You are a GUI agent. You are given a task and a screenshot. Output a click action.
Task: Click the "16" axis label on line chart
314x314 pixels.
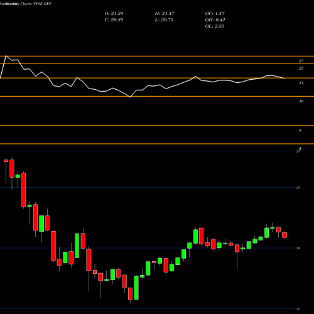tap(301, 101)
